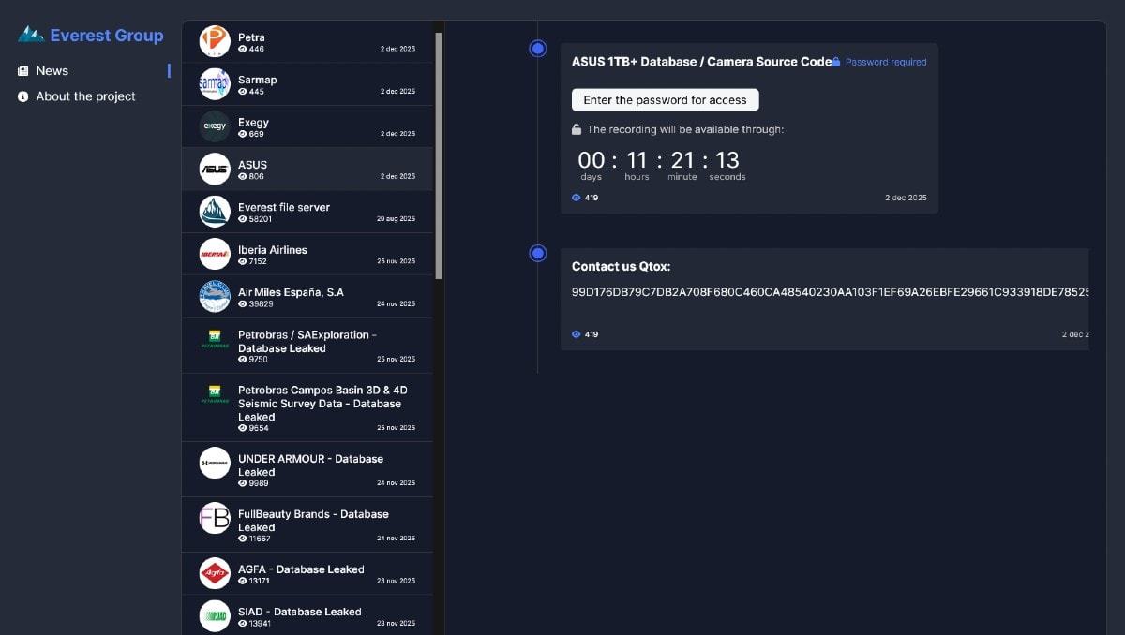Click the Contact us Qtox heading
This screenshot has width=1125, height=635.
tap(622, 267)
